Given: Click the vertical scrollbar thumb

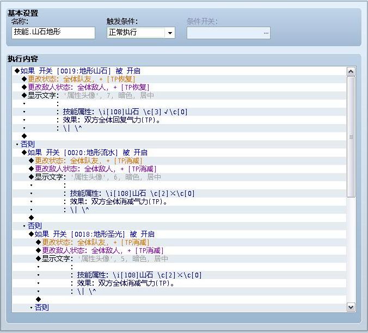Looking at the screenshot, I should [351, 137].
